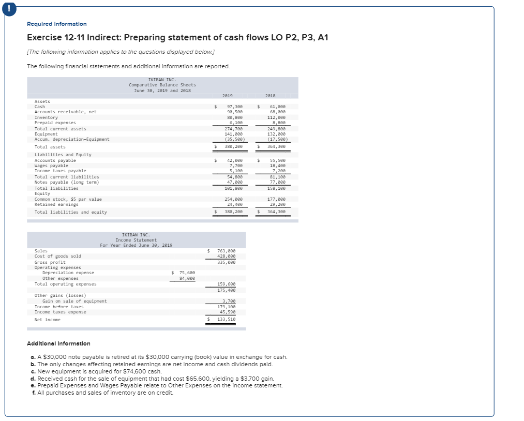Click the Sales figure $763,000

coord(226,250)
